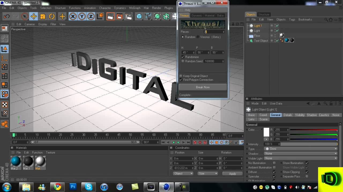Open the Visible Light dropdown

click(301, 158)
